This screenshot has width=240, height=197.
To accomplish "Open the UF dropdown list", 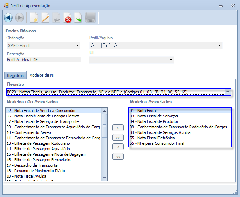I will [171, 60].
